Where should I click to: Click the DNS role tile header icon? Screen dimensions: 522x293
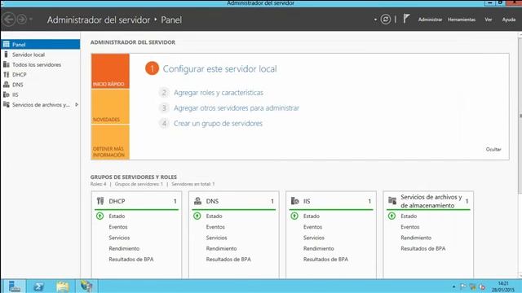197,201
